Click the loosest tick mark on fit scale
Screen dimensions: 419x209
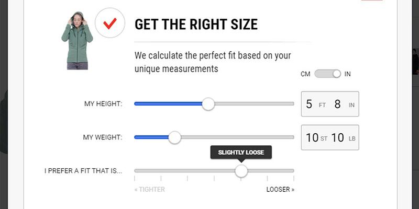pos(294,178)
